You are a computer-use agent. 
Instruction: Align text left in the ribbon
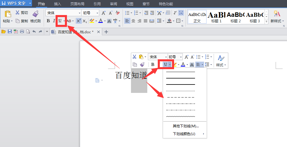point(127,21)
